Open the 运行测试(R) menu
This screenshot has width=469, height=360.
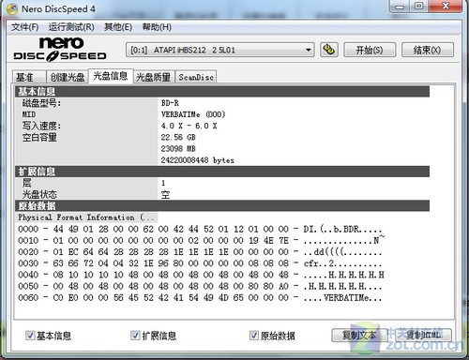point(71,27)
